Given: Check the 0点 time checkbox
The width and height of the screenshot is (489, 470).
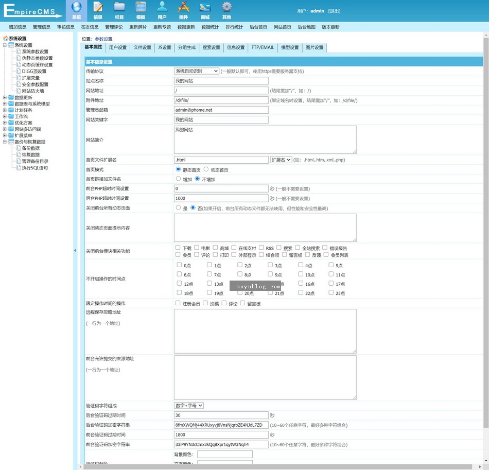Looking at the screenshot, I should click(179, 265).
